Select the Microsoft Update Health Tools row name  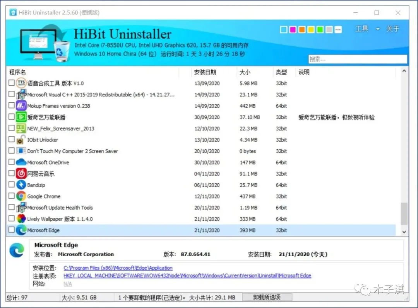pyautogui.click(x=60, y=208)
